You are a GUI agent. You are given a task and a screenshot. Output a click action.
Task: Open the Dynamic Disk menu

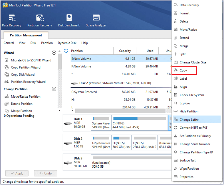pos(67,43)
